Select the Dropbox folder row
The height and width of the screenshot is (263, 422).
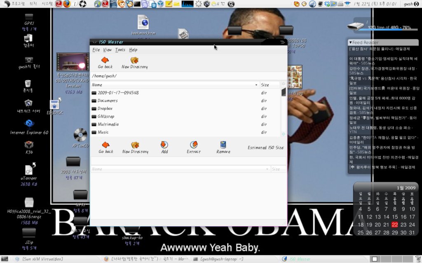click(x=186, y=108)
